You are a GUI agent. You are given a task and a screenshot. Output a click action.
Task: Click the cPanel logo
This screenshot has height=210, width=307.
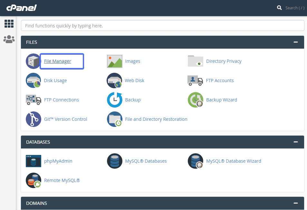21,8
